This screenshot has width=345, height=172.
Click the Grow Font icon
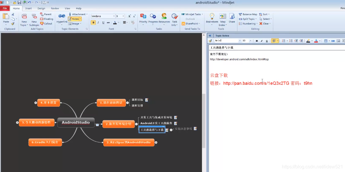tap(129, 16)
